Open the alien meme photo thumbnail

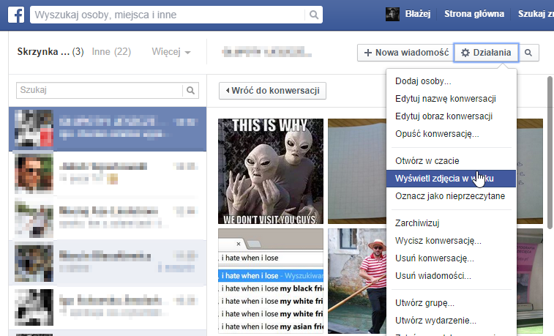tap(271, 171)
